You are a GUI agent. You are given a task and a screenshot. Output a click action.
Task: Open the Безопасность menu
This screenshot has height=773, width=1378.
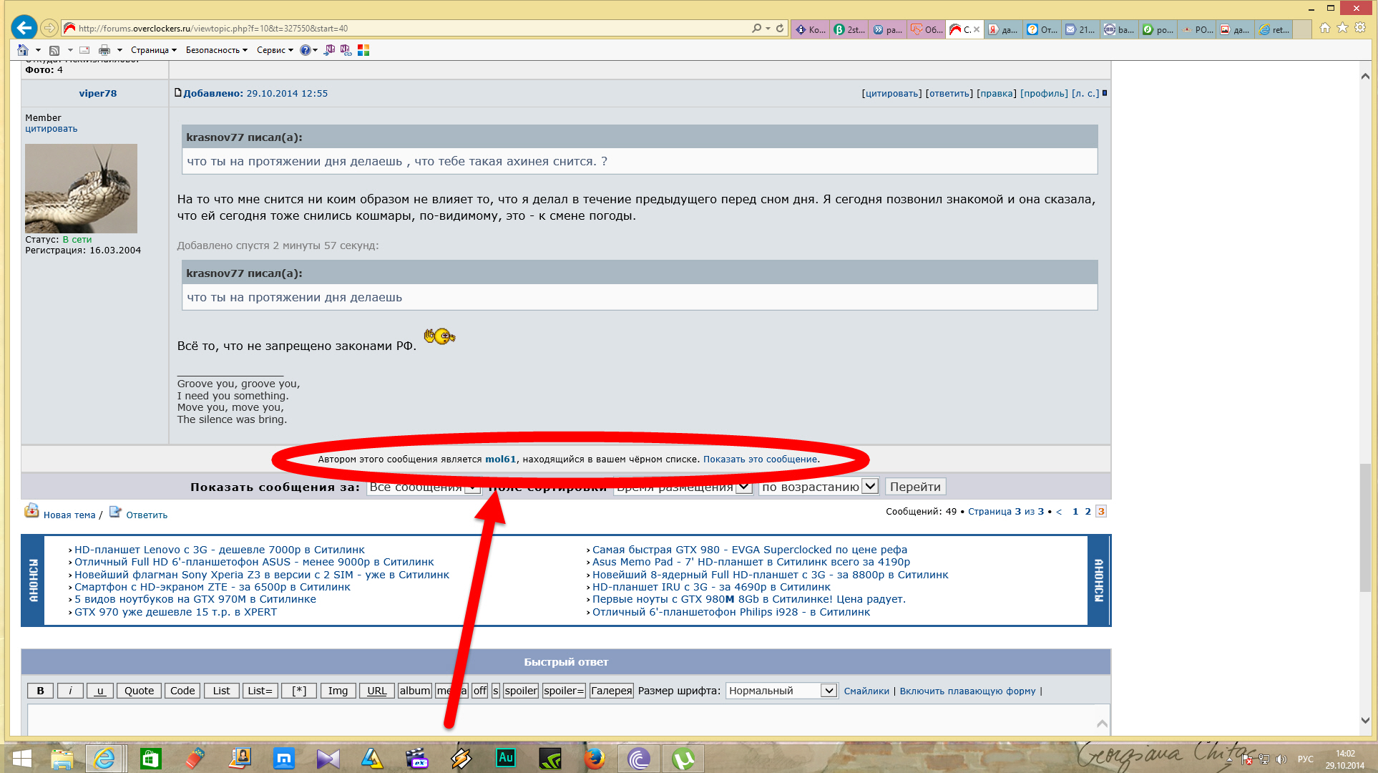216,50
